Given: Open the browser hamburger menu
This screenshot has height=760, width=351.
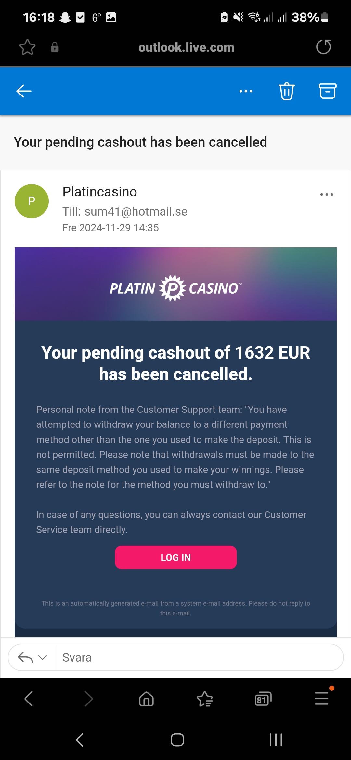Looking at the screenshot, I should coord(321,699).
